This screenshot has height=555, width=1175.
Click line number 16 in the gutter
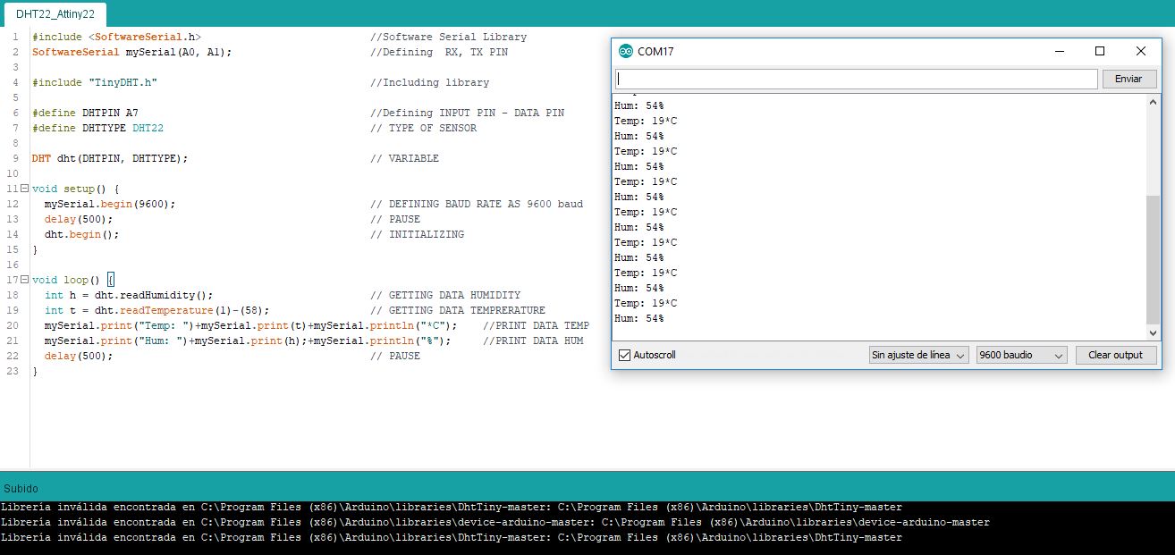pos(12,265)
